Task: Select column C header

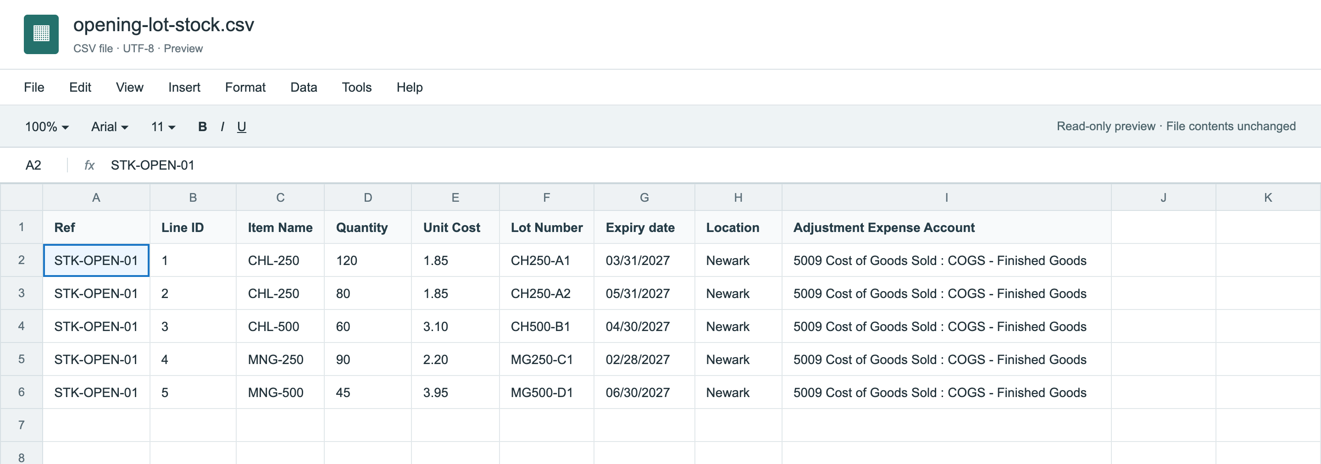Action: pyautogui.click(x=280, y=198)
